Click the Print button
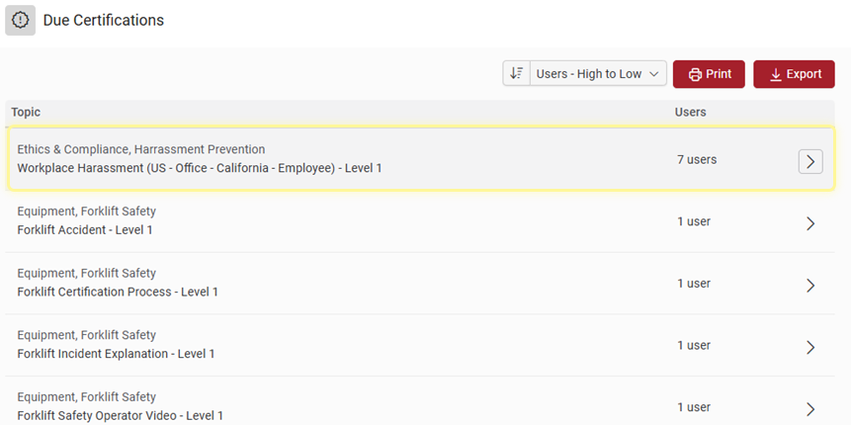851x425 pixels. pyautogui.click(x=709, y=74)
